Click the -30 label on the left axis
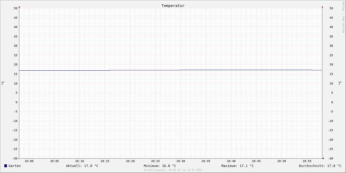The image size is (346, 173). 15,158
